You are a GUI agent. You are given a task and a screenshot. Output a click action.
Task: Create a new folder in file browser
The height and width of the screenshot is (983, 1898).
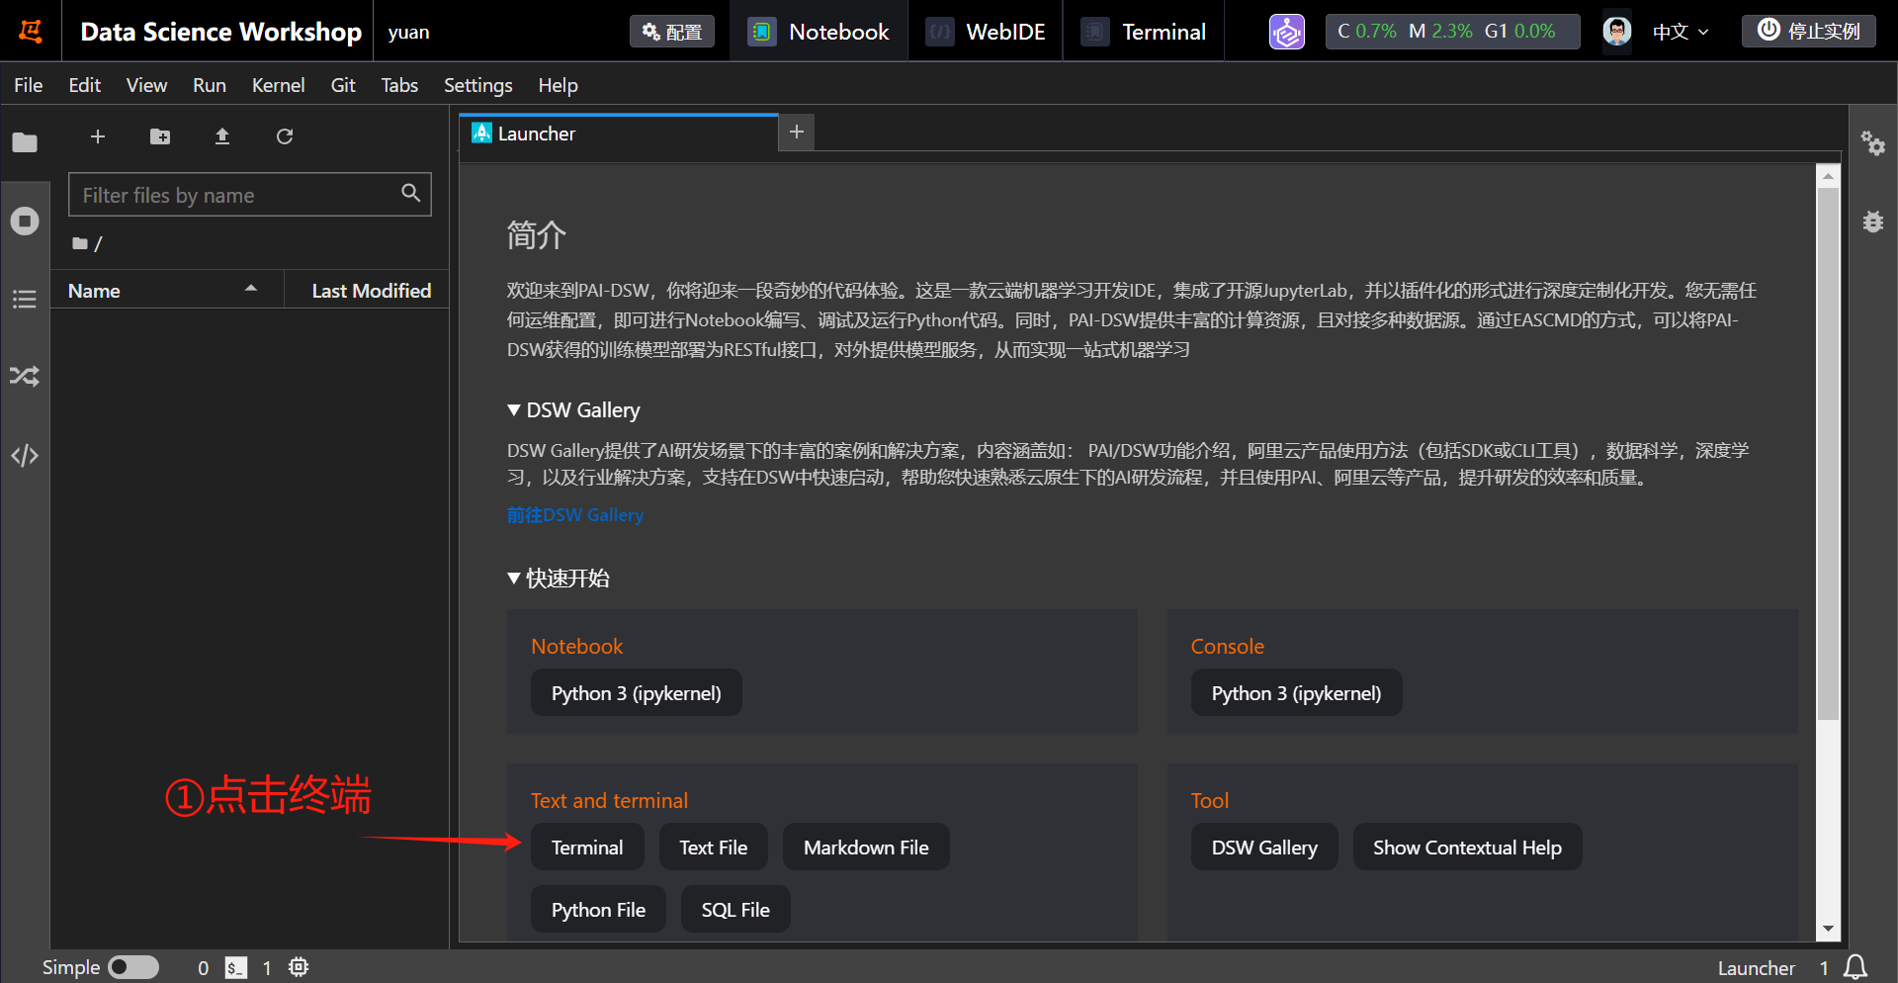coord(160,136)
